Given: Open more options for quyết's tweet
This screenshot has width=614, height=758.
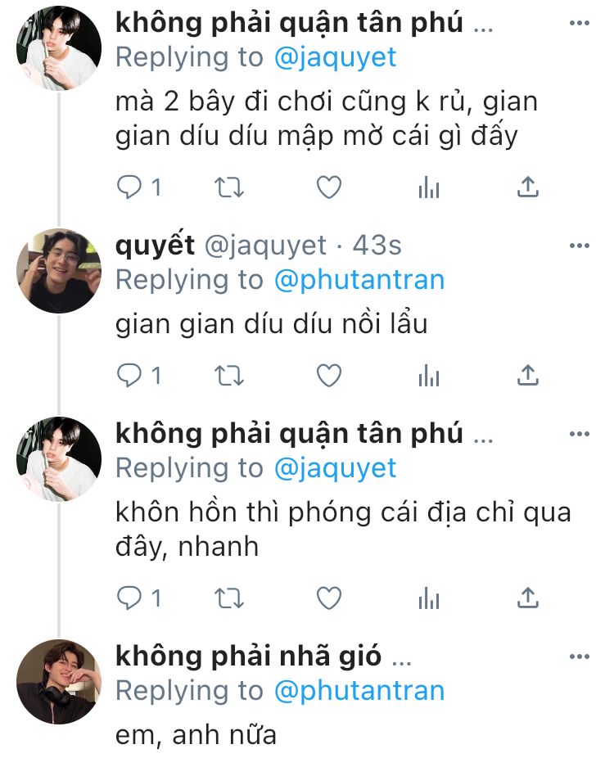Looking at the screenshot, I should [x=579, y=246].
